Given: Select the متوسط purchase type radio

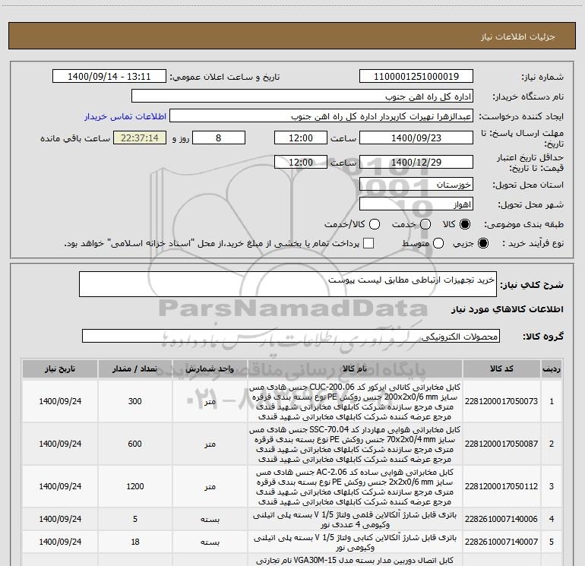Looking at the screenshot, I should (438, 243).
